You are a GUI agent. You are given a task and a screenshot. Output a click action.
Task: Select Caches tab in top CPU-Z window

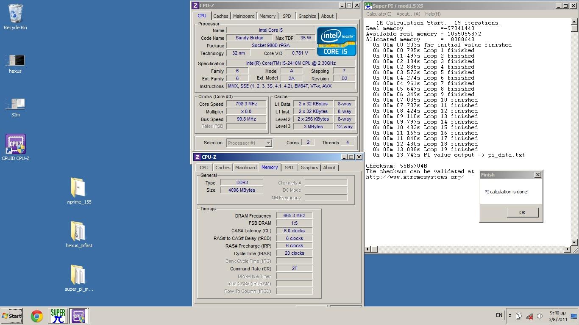(220, 16)
